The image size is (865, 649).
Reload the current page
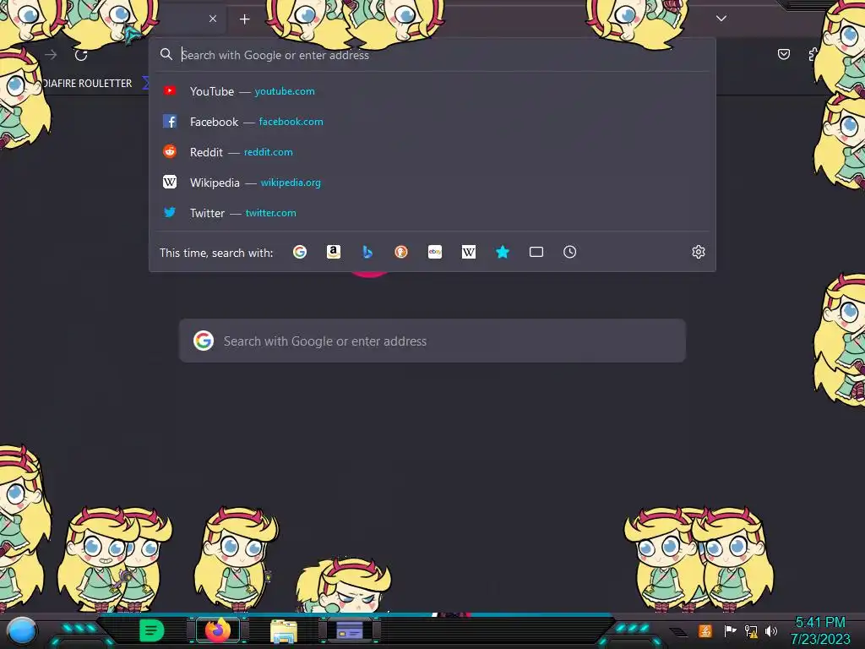[81, 55]
